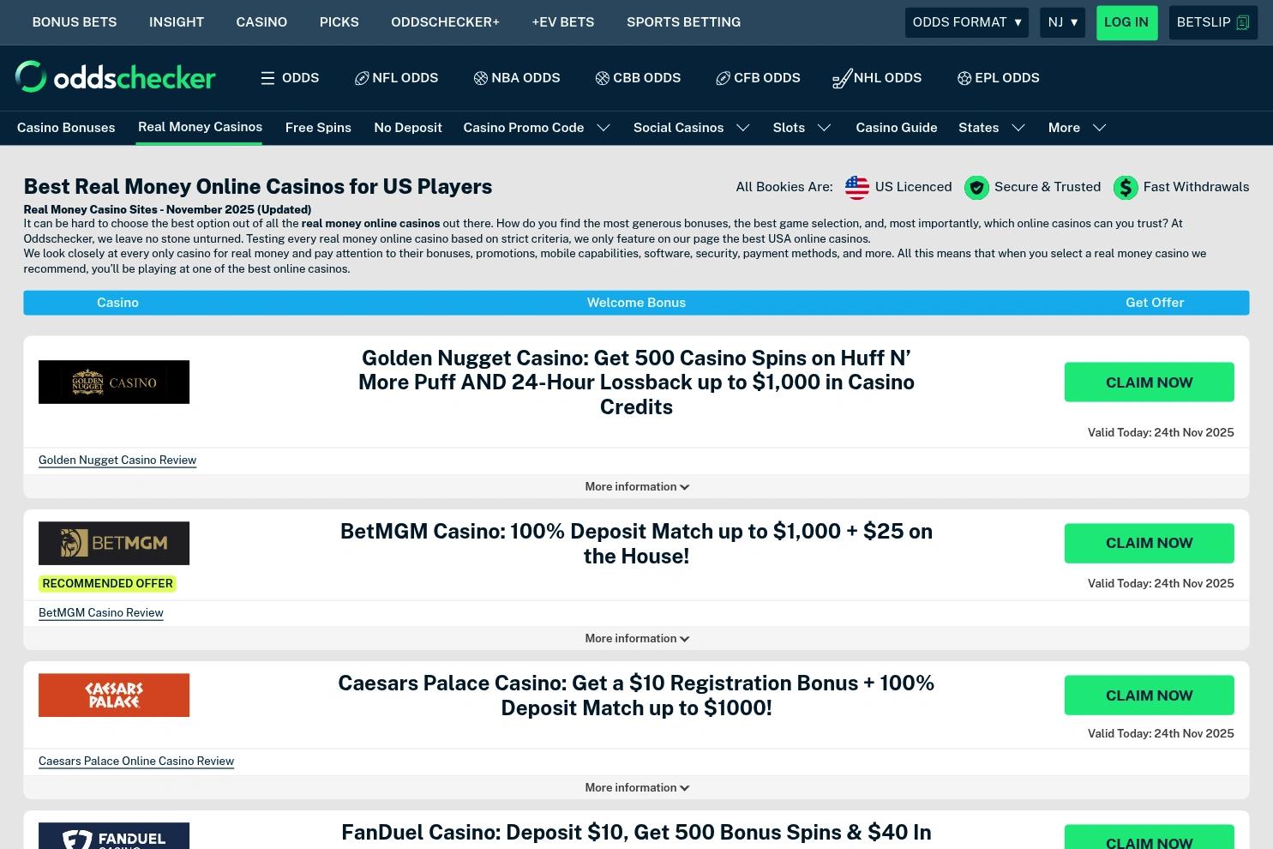Expand More information for BetMGM
This screenshot has height=849, width=1273.
pos(637,638)
